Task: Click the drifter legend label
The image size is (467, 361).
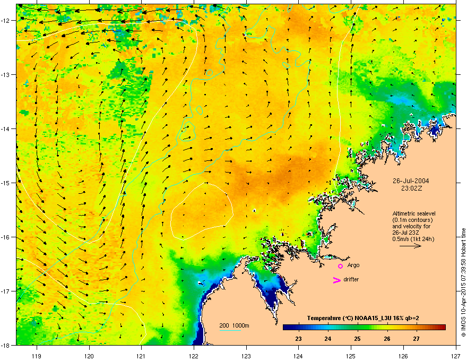Action: tap(351, 279)
